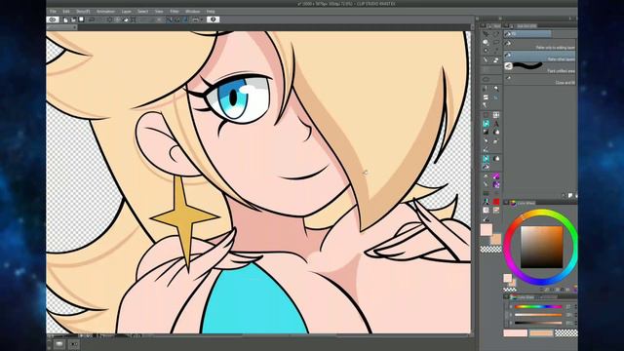624x351 pixels.
Task: Click the help question-mark icon in command bar
Action: tap(214, 19)
